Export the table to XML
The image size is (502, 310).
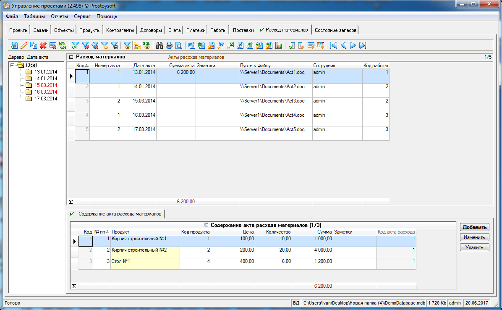tap(269, 45)
